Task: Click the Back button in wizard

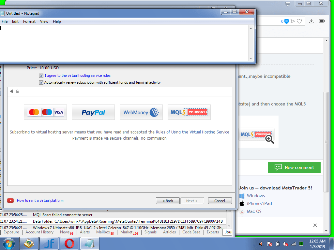Action: (x=168, y=201)
